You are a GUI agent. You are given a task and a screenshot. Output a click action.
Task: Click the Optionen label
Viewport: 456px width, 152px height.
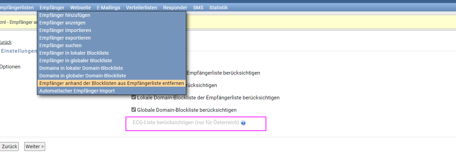(10, 67)
